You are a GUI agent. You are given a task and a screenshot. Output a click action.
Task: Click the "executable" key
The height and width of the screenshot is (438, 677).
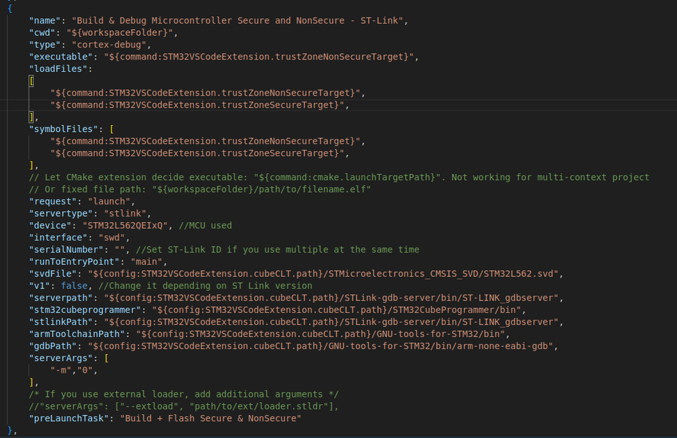point(61,57)
